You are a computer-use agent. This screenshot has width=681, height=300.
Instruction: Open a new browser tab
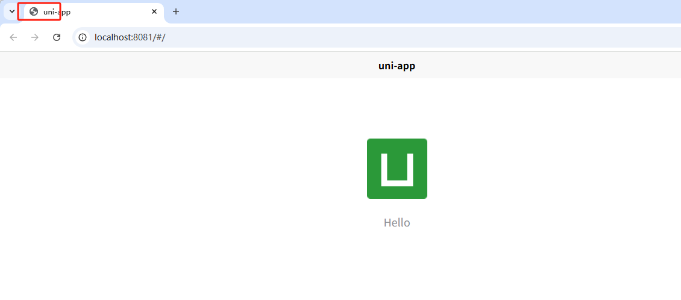176,11
